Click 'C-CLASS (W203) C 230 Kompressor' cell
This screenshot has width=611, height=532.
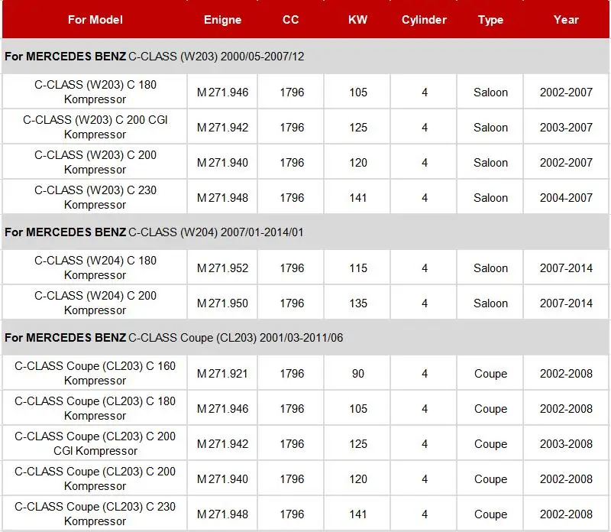pyautogui.click(x=95, y=197)
